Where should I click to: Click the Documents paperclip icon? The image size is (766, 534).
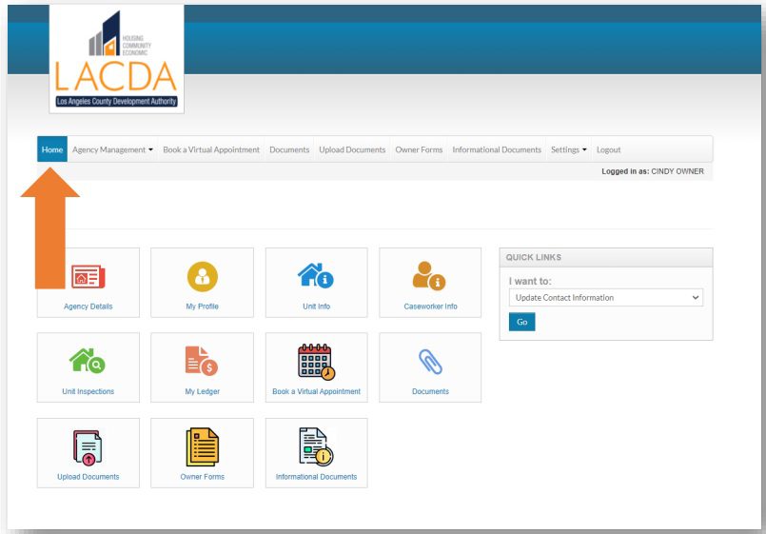(x=430, y=362)
